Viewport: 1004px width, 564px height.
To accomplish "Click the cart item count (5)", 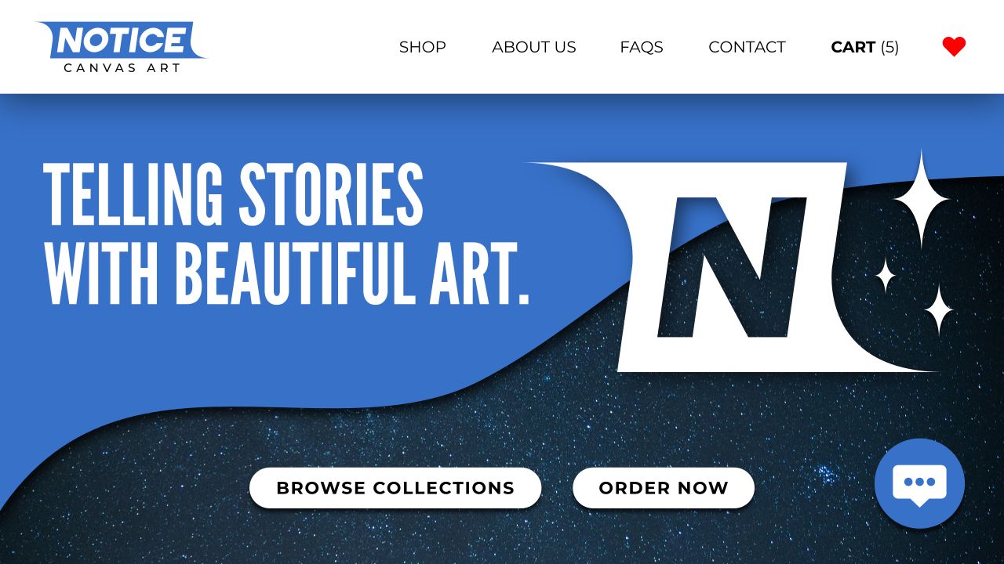I will [x=889, y=47].
